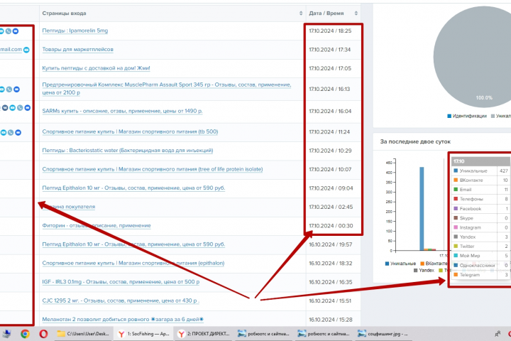Switch to ПРОЕКТ ДИРЕКТ... Yandex browser window
This screenshot has width=511, height=341.
[x=204, y=334]
